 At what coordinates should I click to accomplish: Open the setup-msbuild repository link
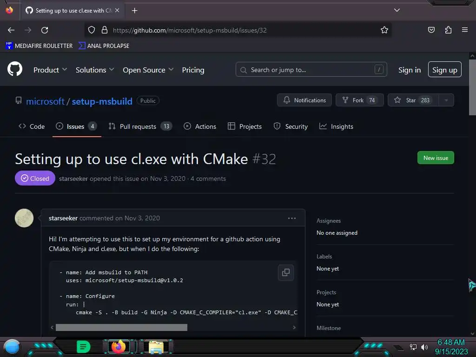[102, 101]
